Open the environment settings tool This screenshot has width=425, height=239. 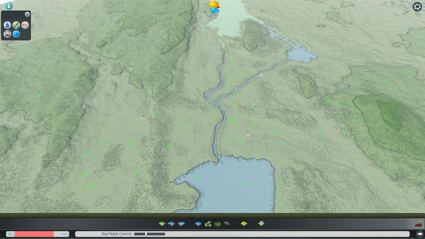(x=244, y=224)
